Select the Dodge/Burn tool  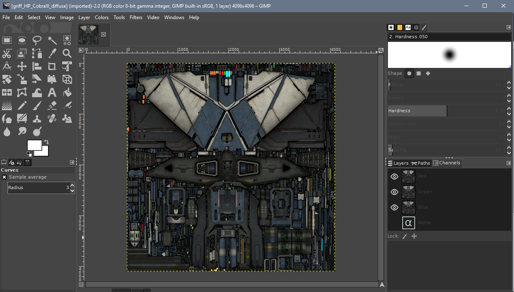pyautogui.click(x=37, y=132)
